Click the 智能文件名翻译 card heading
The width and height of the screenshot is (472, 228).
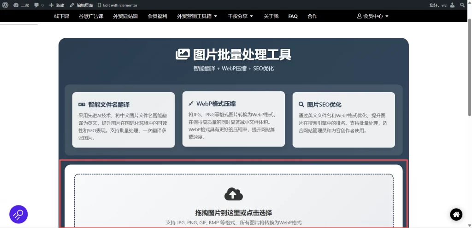109,105
